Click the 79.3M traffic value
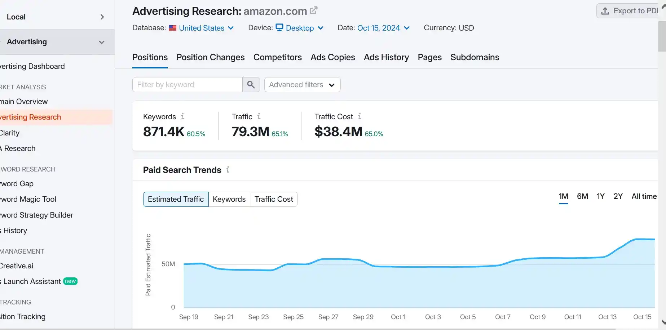 point(251,132)
